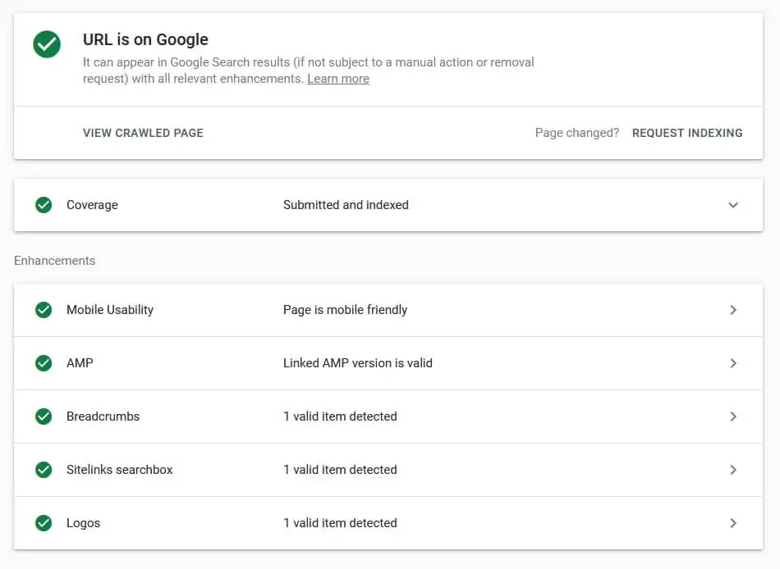Click the green check icon next to Breadcrumbs

coord(44,417)
